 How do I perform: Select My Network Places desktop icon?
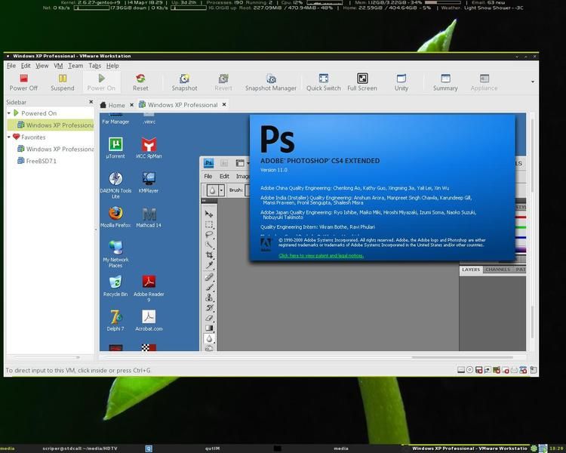tap(115, 254)
